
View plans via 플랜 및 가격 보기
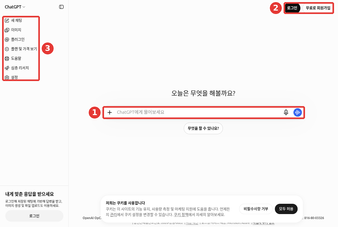(21, 49)
